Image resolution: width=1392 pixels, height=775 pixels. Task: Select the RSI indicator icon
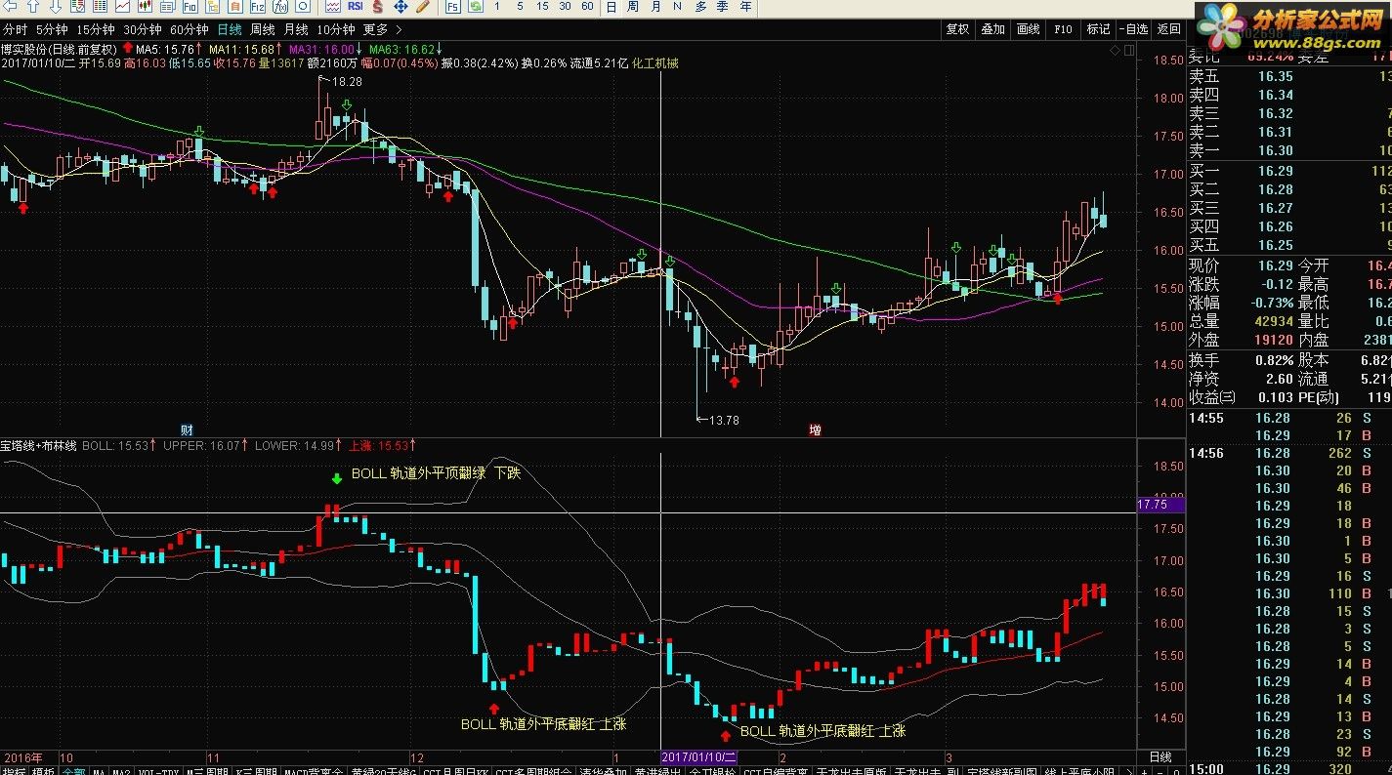point(356,7)
